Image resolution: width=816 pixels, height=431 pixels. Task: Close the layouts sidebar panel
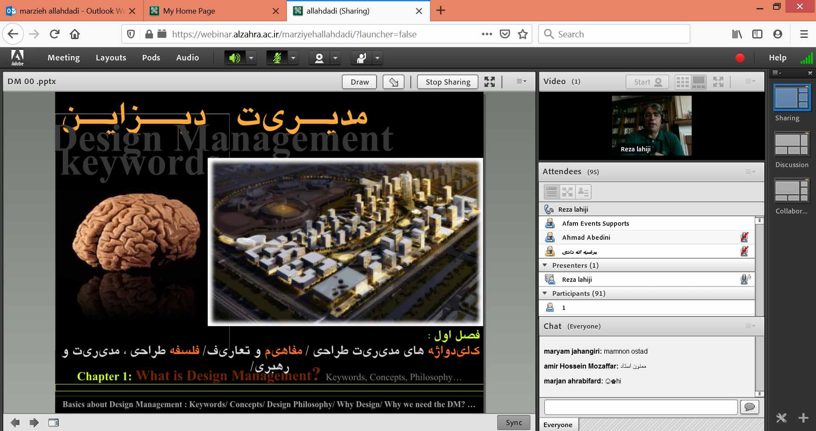click(x=810, y=73)
